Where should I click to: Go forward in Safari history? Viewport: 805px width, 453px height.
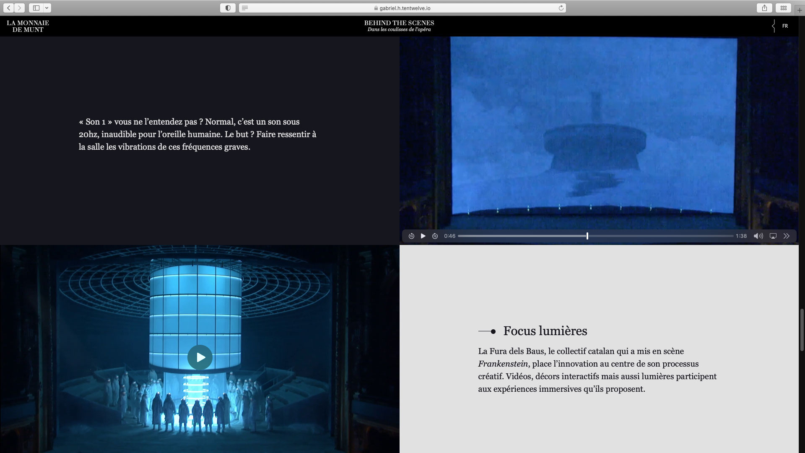(19, 8)
